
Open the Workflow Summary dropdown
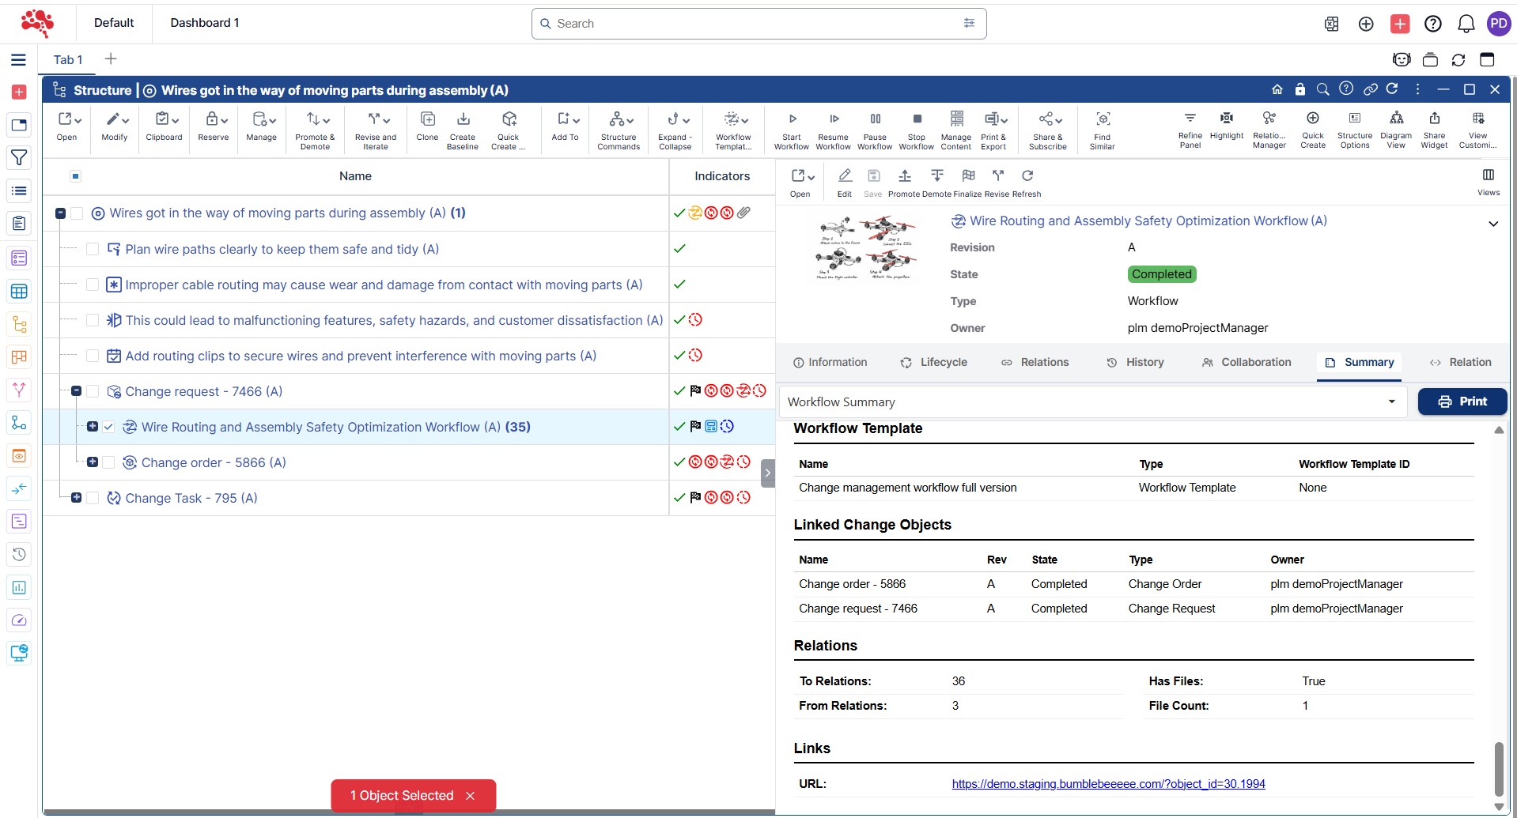click(x=1091, y=401)
